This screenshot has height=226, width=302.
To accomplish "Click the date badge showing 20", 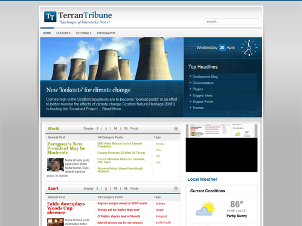I will pos(222,48).
